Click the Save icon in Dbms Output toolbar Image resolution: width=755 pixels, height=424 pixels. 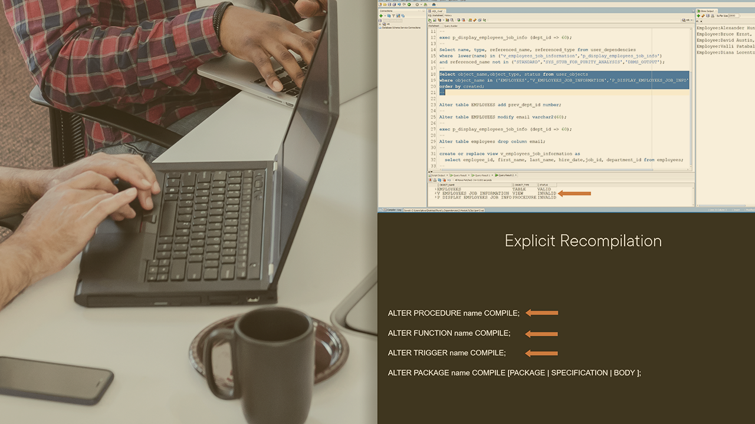708,16
